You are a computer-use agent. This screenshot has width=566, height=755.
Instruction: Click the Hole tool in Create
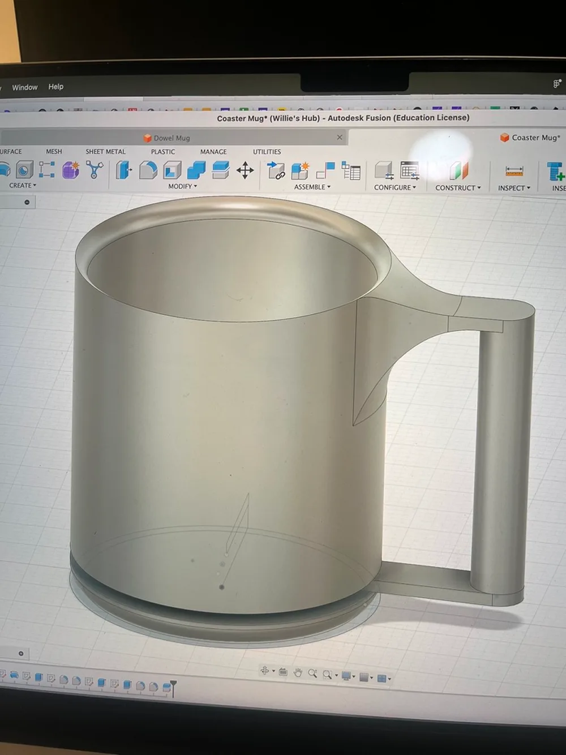[24, 169]
